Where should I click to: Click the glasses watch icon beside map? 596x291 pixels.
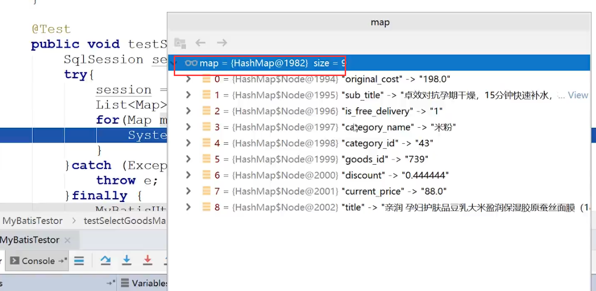tap(191, 63)
